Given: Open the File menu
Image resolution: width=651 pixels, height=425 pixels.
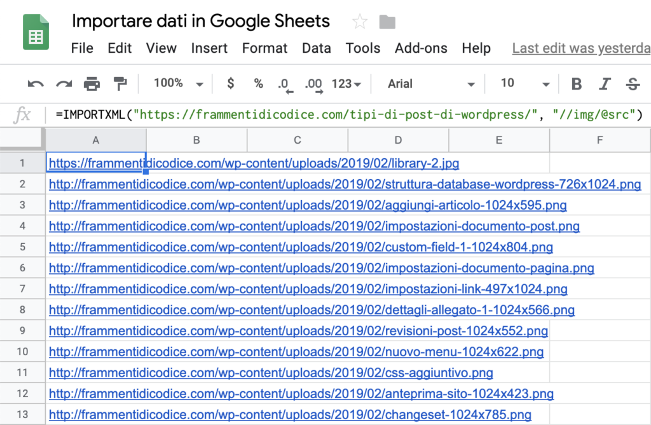Looking at the screenshot, I should click(x=82, y=48).
